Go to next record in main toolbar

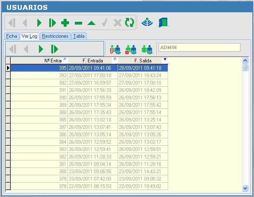pyautogui.click(x=39, y=23)
